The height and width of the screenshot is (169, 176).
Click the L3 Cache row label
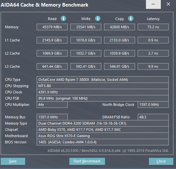(x=12, y=66)
